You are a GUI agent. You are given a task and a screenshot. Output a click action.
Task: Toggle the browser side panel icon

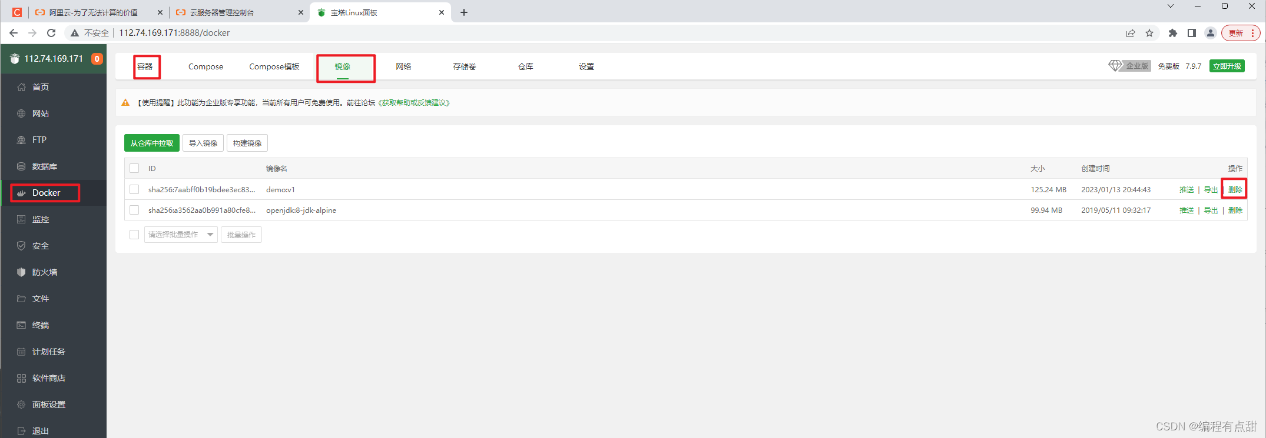point(1192,33)
